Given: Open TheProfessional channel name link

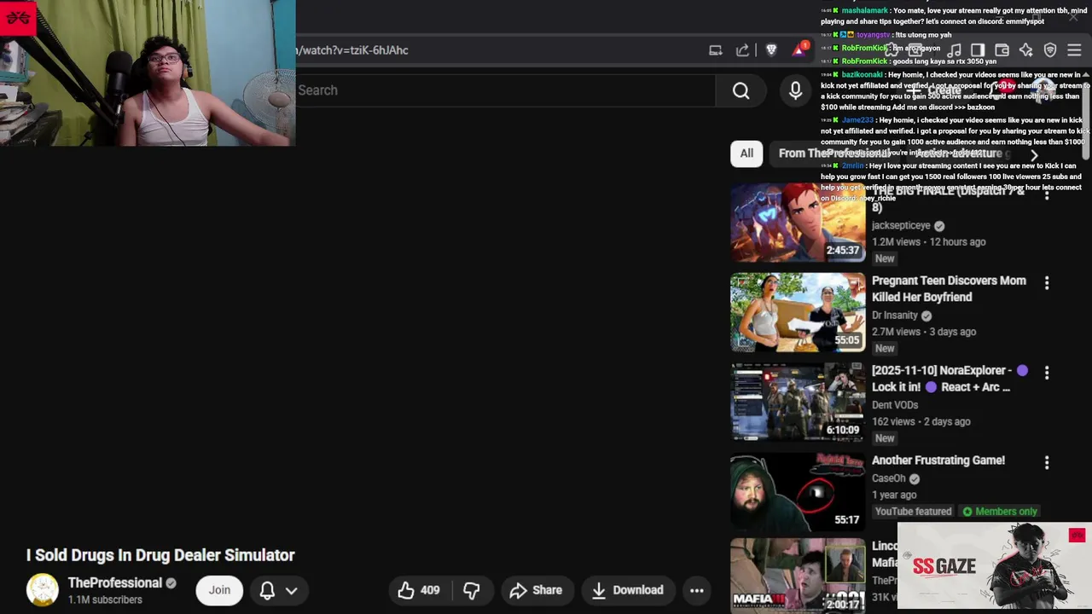Looking at the screenshot, I should [114, 583].
